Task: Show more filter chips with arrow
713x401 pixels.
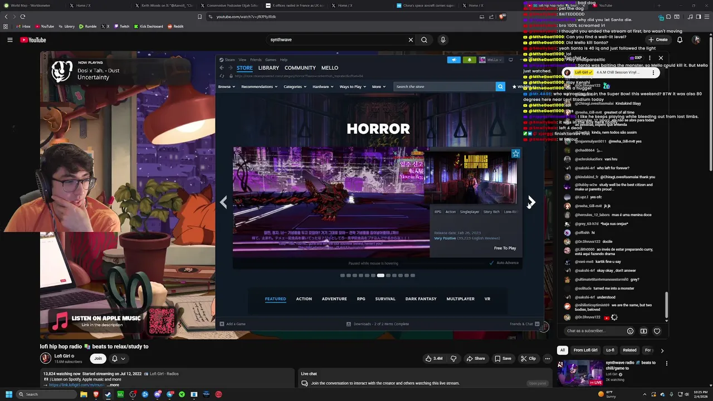Action: [662, 350]
